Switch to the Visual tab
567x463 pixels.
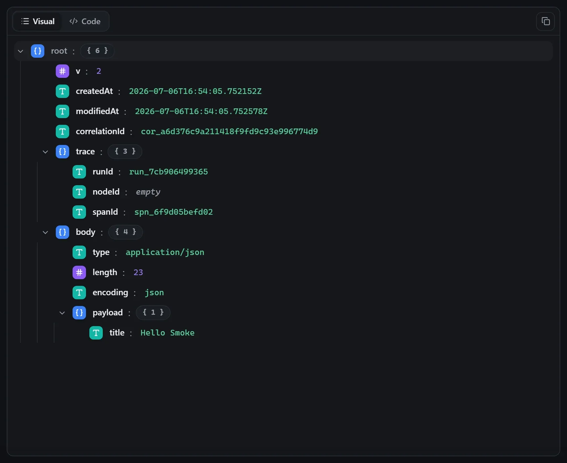click(38, 21)
